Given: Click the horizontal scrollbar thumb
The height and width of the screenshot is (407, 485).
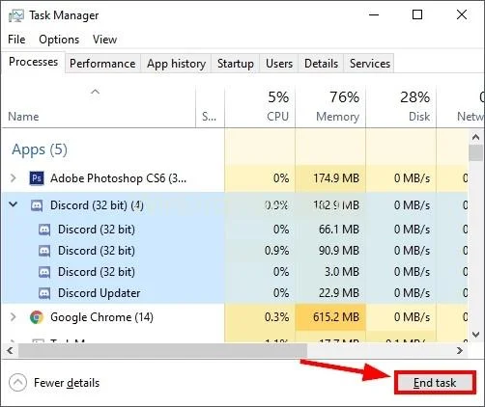Looking at the screenshot, I should [162, 350].
